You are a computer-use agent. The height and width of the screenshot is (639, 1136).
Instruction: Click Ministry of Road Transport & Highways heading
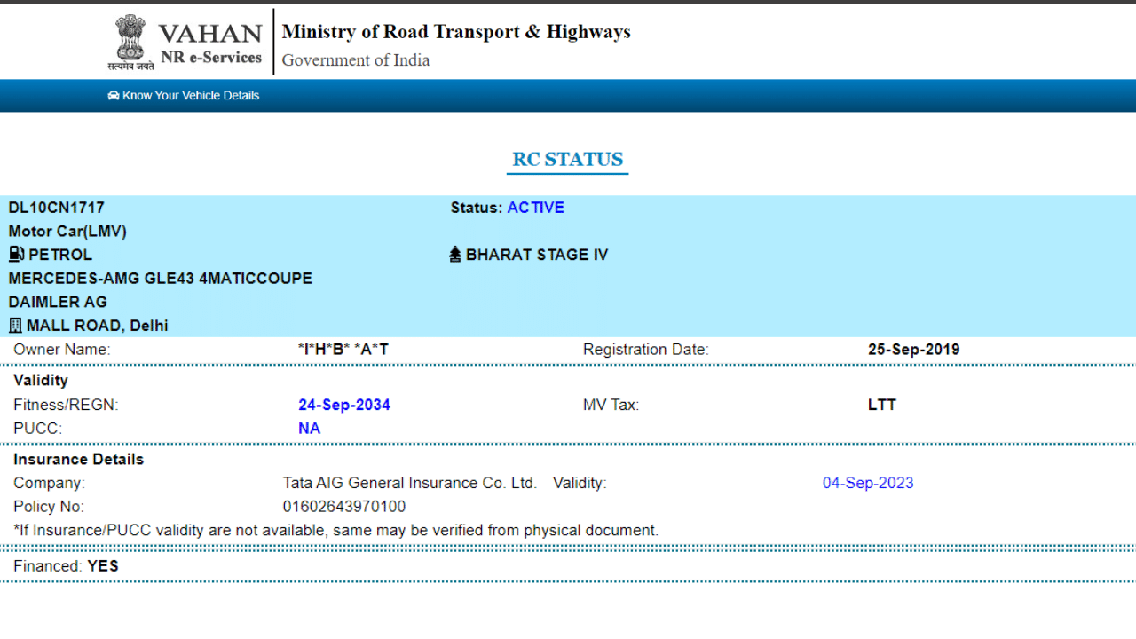(456, 32)
